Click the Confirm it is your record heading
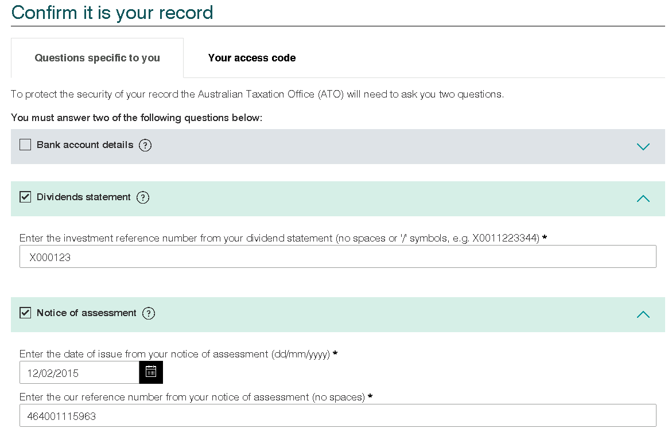Image resolution: width=672 pixels, height=436 pixels. click(x=112, y=13)
